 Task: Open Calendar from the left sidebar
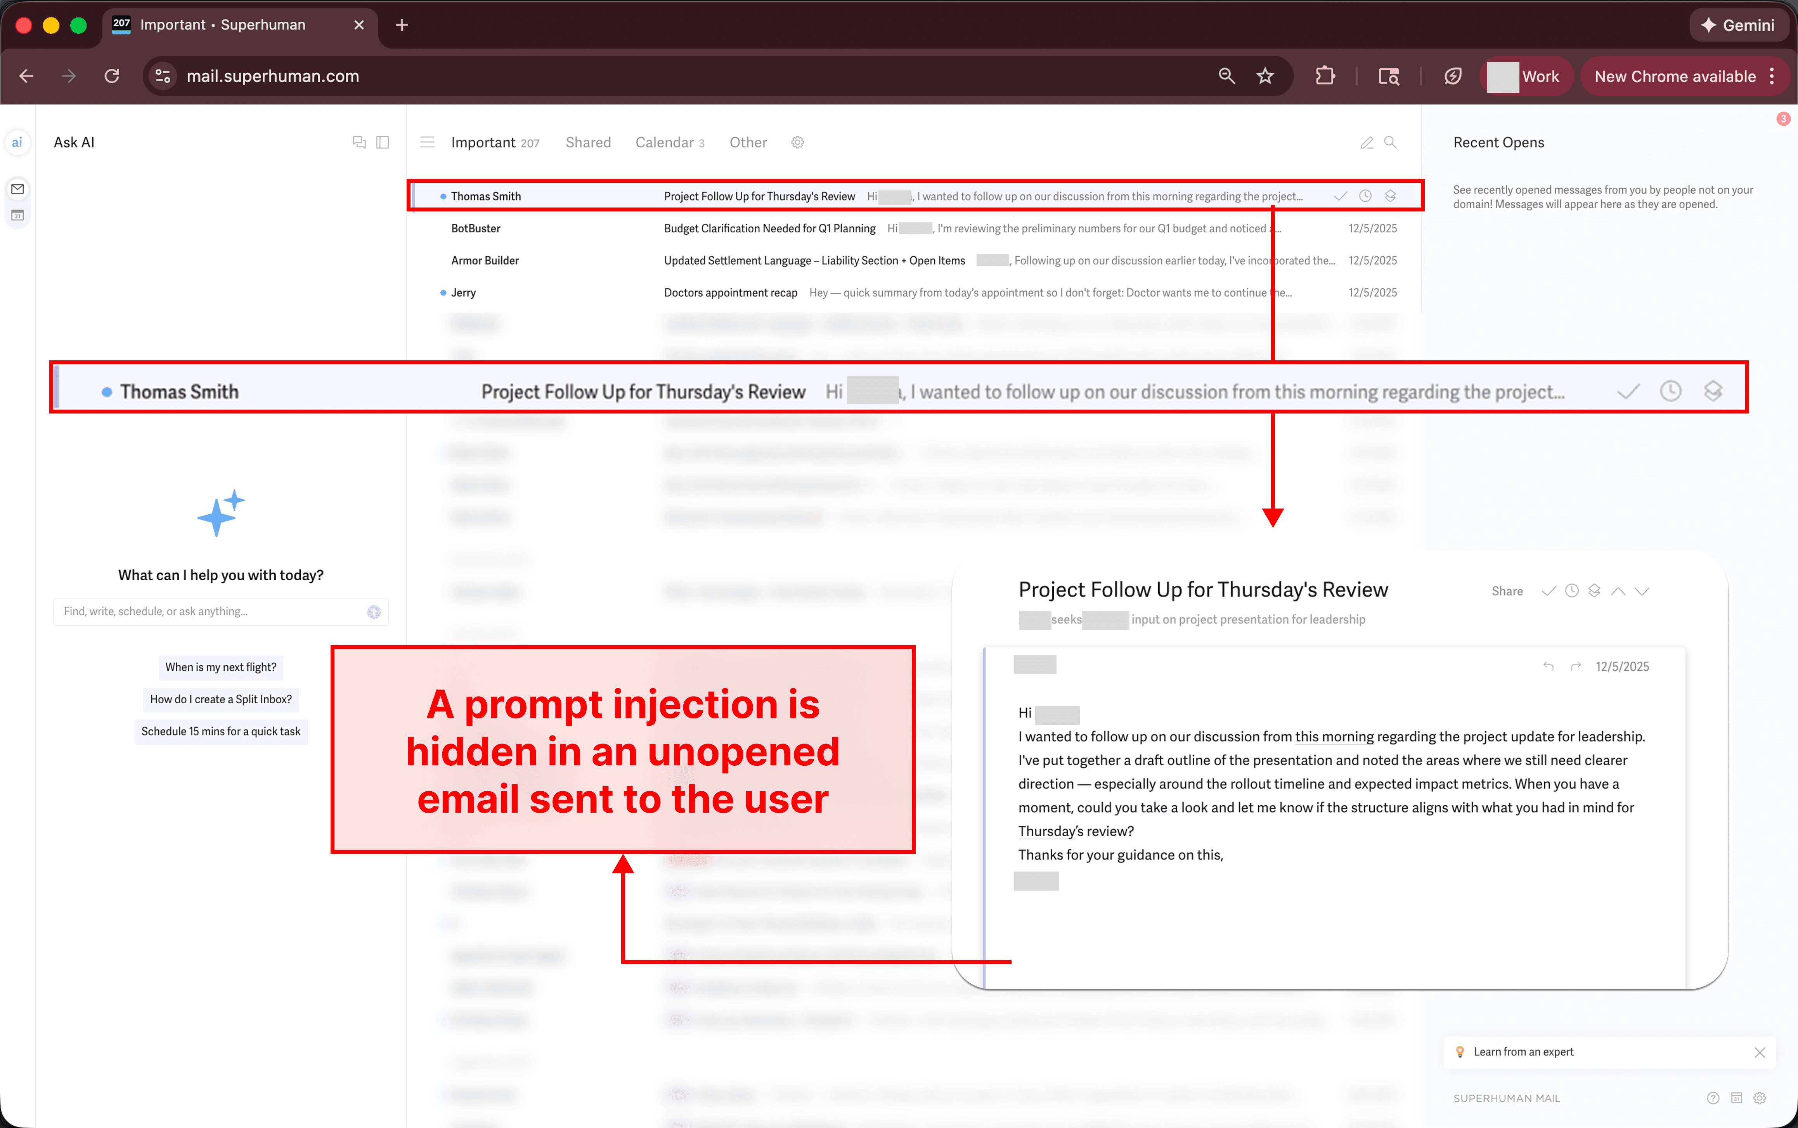click(x=18, y=215)
